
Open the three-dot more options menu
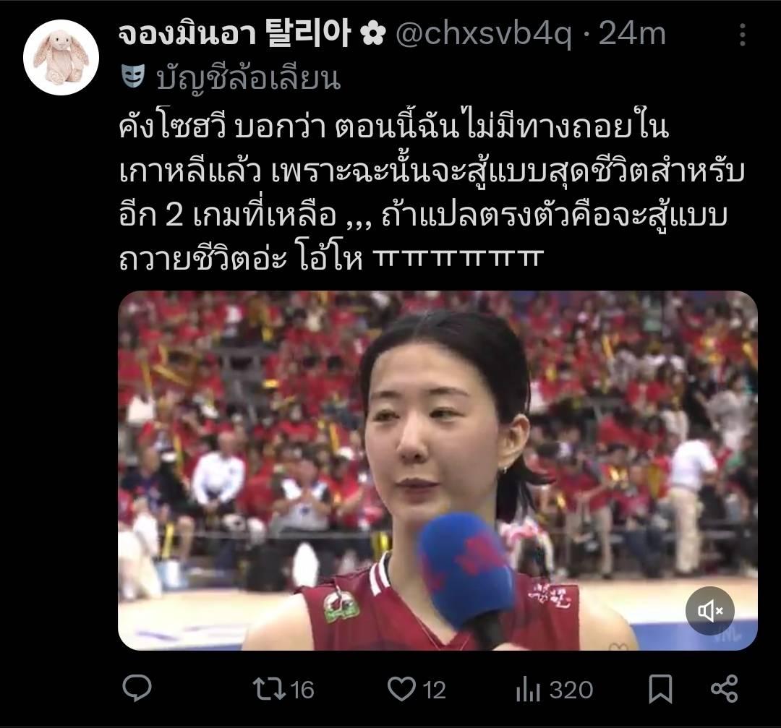743,35
